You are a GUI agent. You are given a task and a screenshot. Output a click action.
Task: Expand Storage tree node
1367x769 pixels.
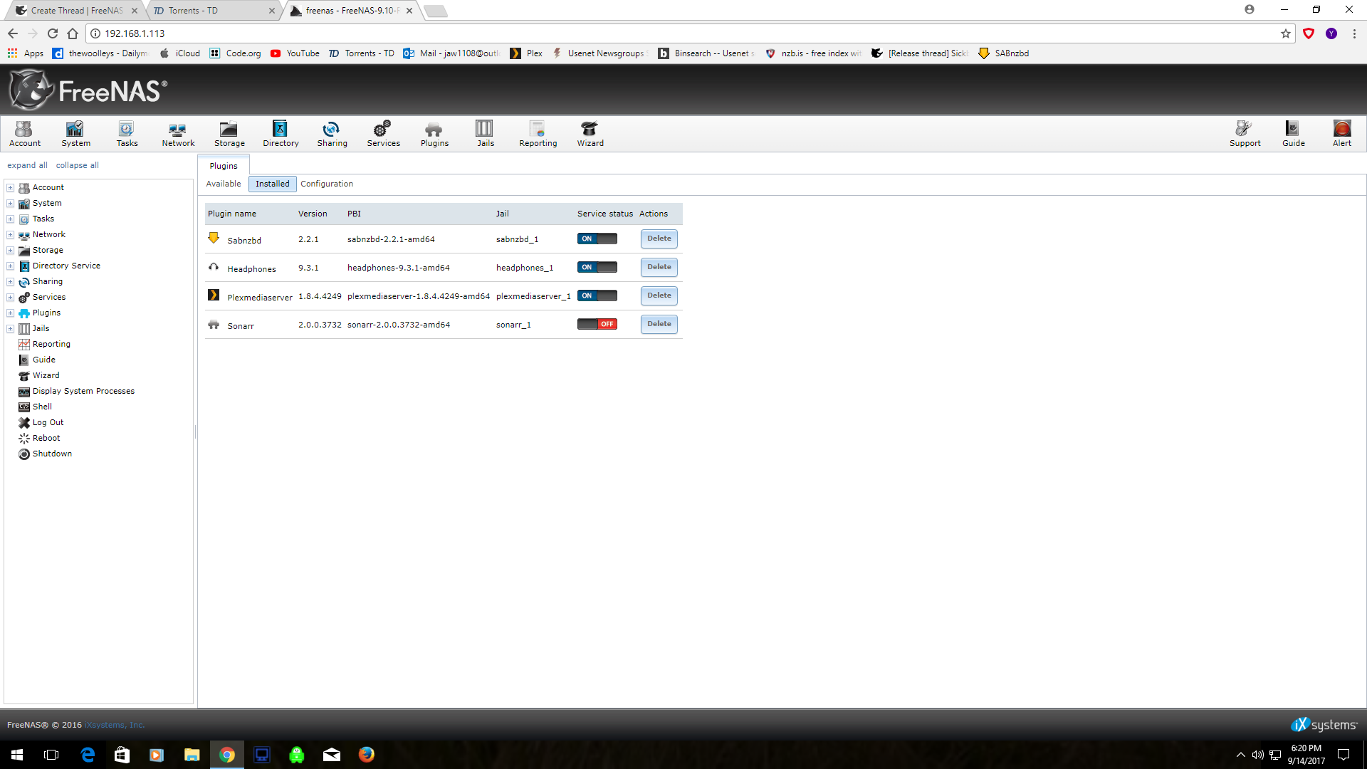click(11, 251)
